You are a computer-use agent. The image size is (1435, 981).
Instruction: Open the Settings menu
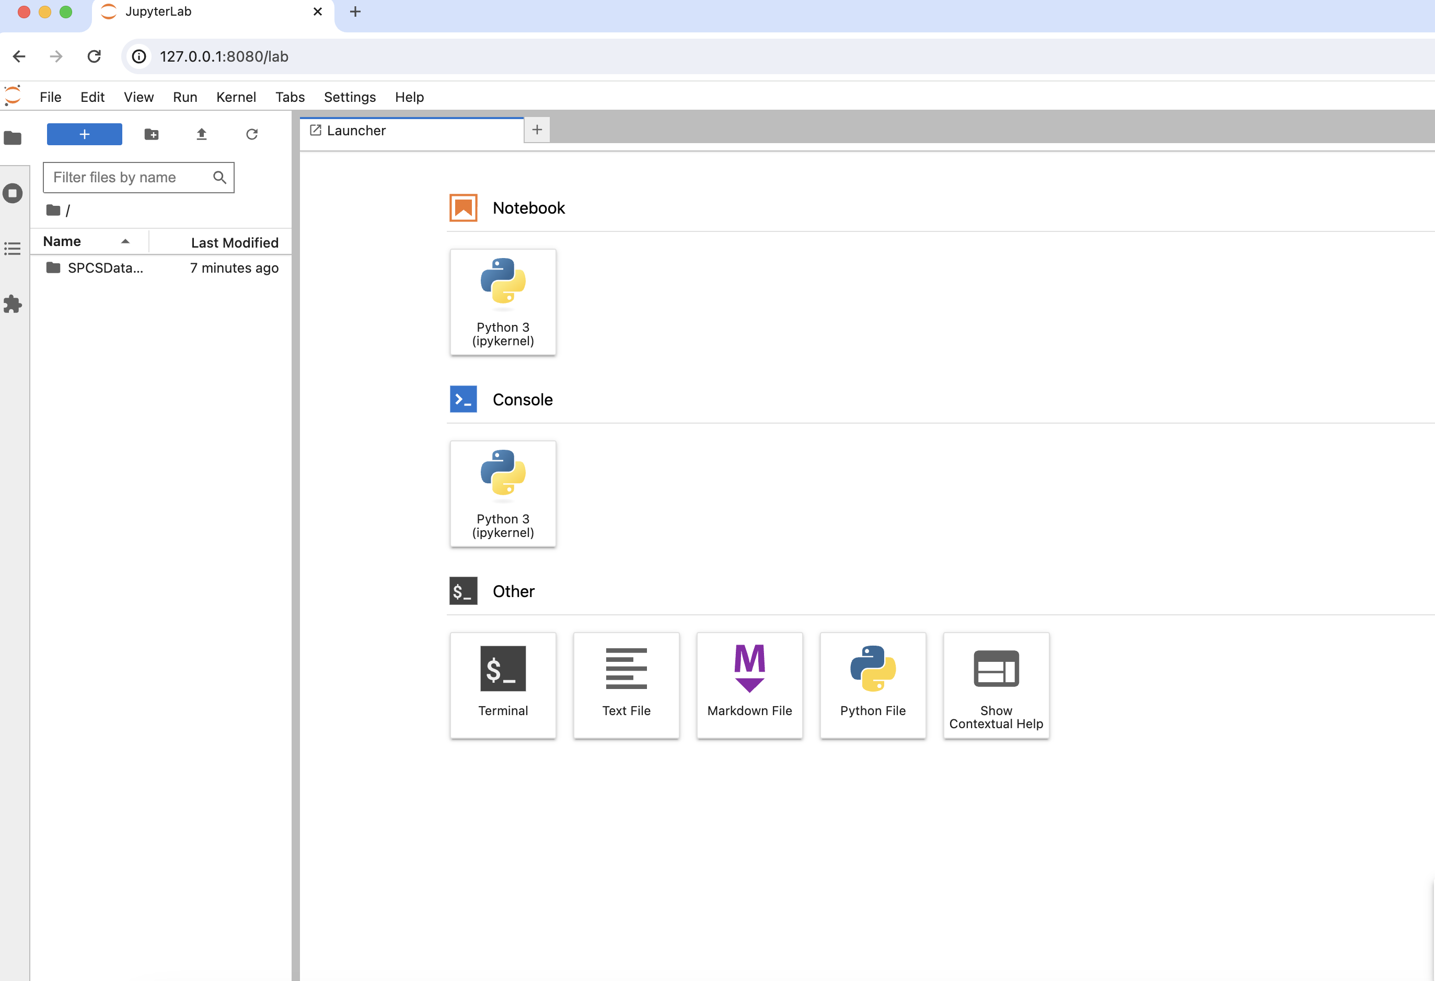pyautogui.click(x=350, y=97)
